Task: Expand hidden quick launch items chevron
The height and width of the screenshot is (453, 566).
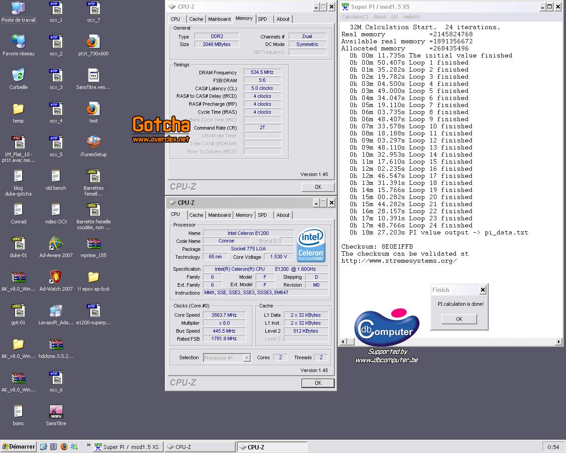Action: click(x=88, y=445)
